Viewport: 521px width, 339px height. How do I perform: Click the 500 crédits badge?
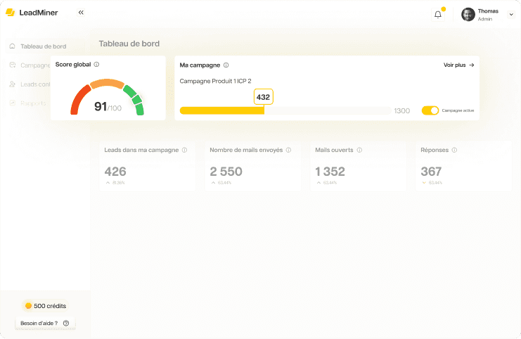coord(46,306)
